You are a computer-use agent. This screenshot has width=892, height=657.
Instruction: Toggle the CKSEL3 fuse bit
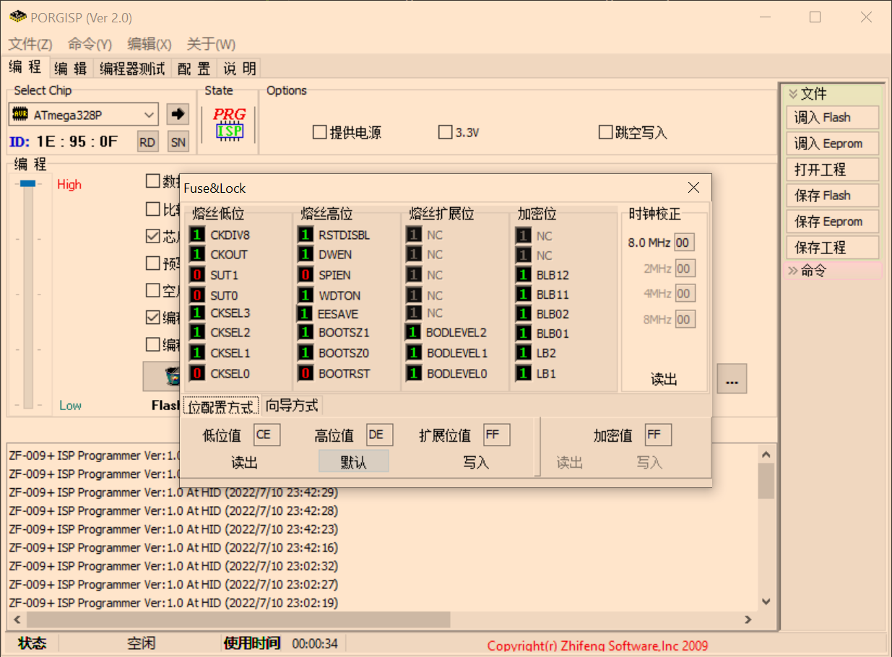(x=196, y=313)
